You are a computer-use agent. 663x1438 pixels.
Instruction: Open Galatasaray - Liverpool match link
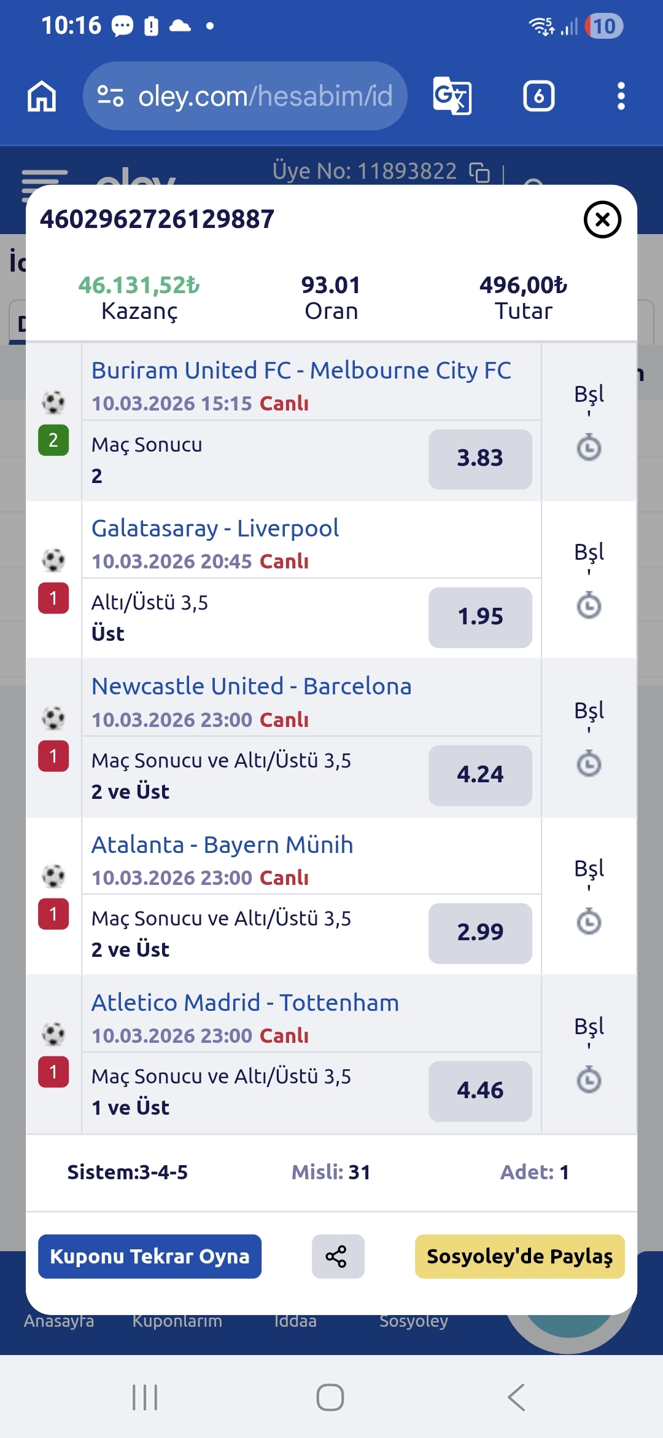click(215, 528)
